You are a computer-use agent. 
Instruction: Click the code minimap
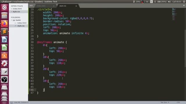pyautogui.click(x=174, y=14)
